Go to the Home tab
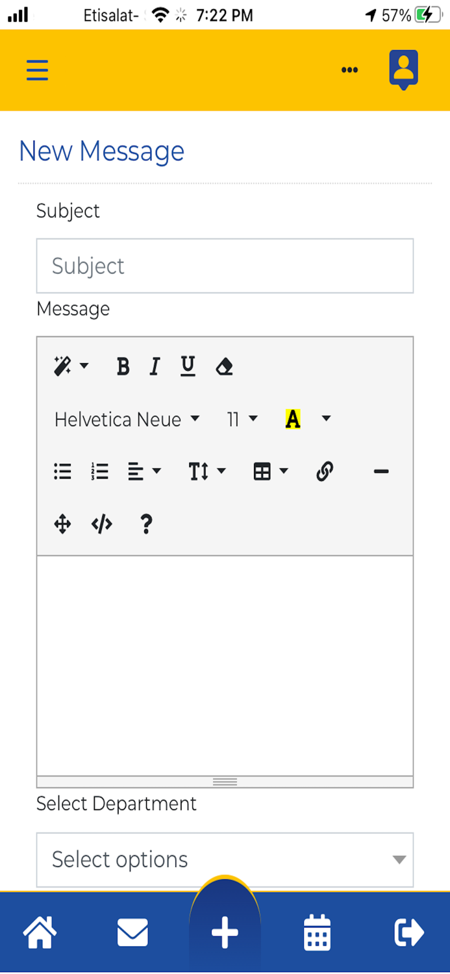 tap(40, 933)
